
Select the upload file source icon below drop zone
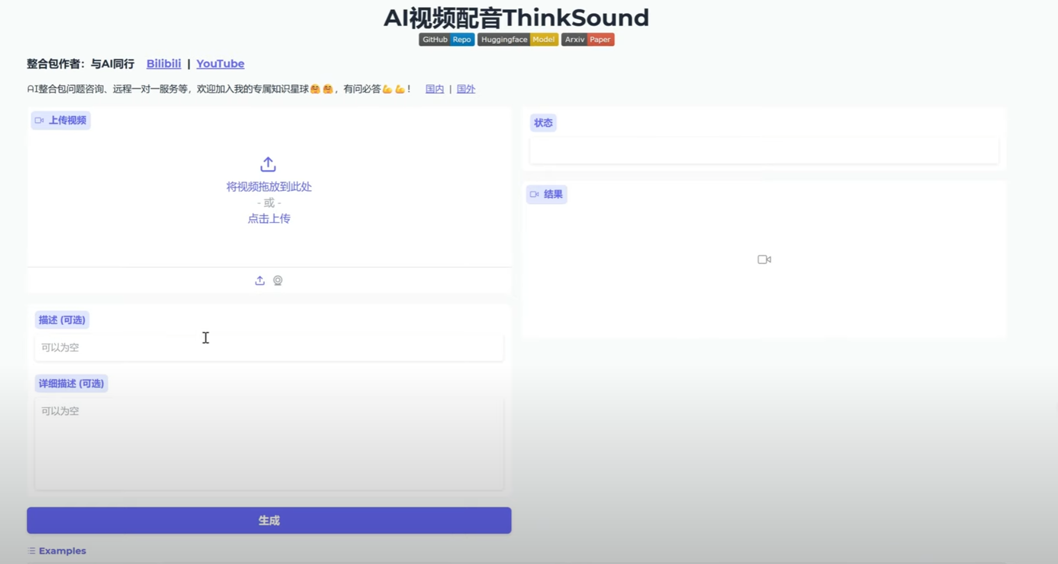[260, 281]
